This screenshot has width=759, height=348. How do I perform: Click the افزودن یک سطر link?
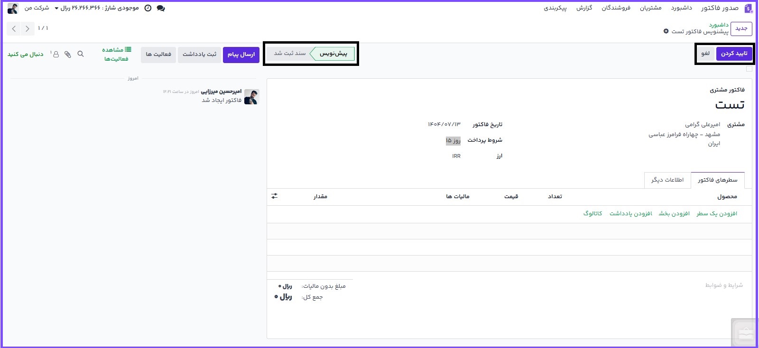pos(716,214)
